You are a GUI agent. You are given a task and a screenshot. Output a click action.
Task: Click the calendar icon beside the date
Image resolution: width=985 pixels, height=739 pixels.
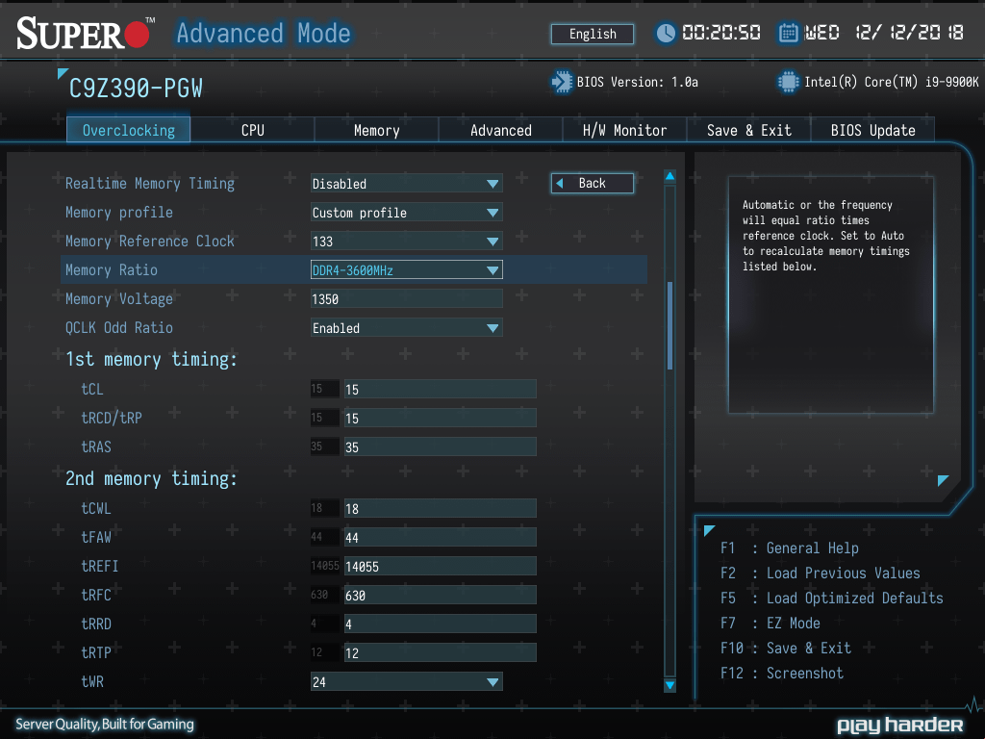(788, 33)
